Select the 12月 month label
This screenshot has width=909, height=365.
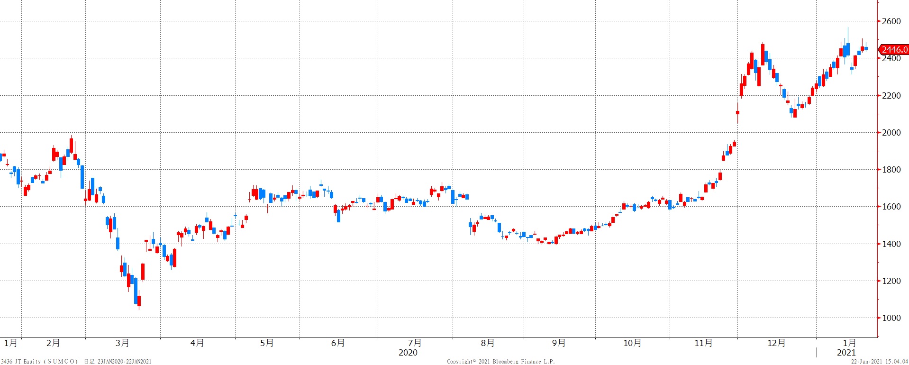(x=776, y=343)
